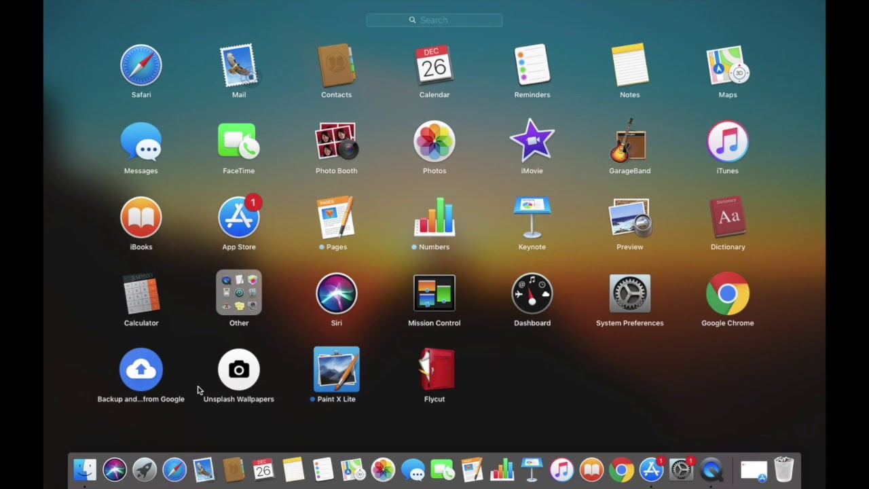This screenshot has height=489, width=869.
Task: Launch the Flycut app
Action: pos(434,369)
